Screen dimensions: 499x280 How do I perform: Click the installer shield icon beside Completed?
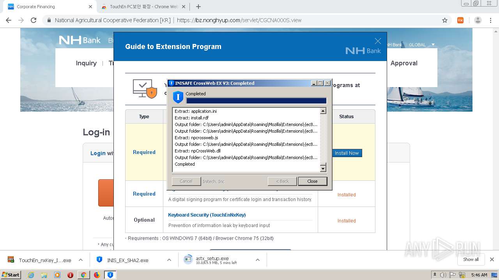pyautogui.click(x=178, y=97)
